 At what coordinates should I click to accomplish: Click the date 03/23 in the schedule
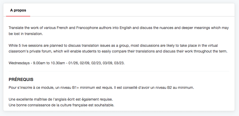[119, 63]
